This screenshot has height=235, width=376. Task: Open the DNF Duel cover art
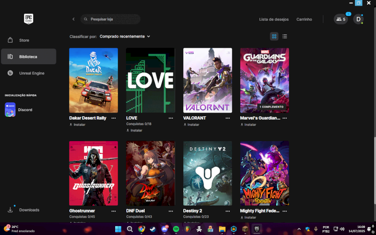[x=150, y=173]
